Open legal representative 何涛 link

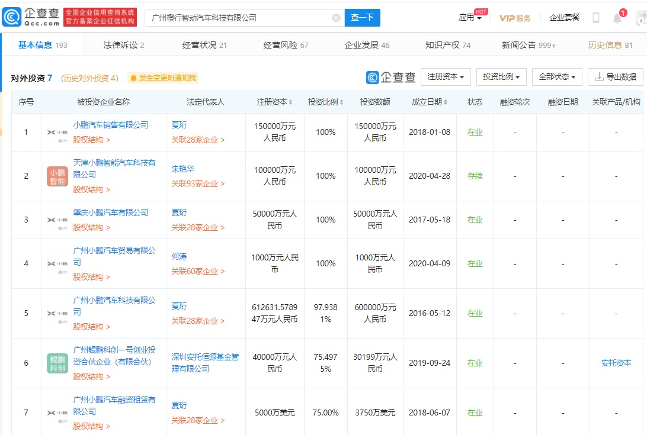(179, 256)
